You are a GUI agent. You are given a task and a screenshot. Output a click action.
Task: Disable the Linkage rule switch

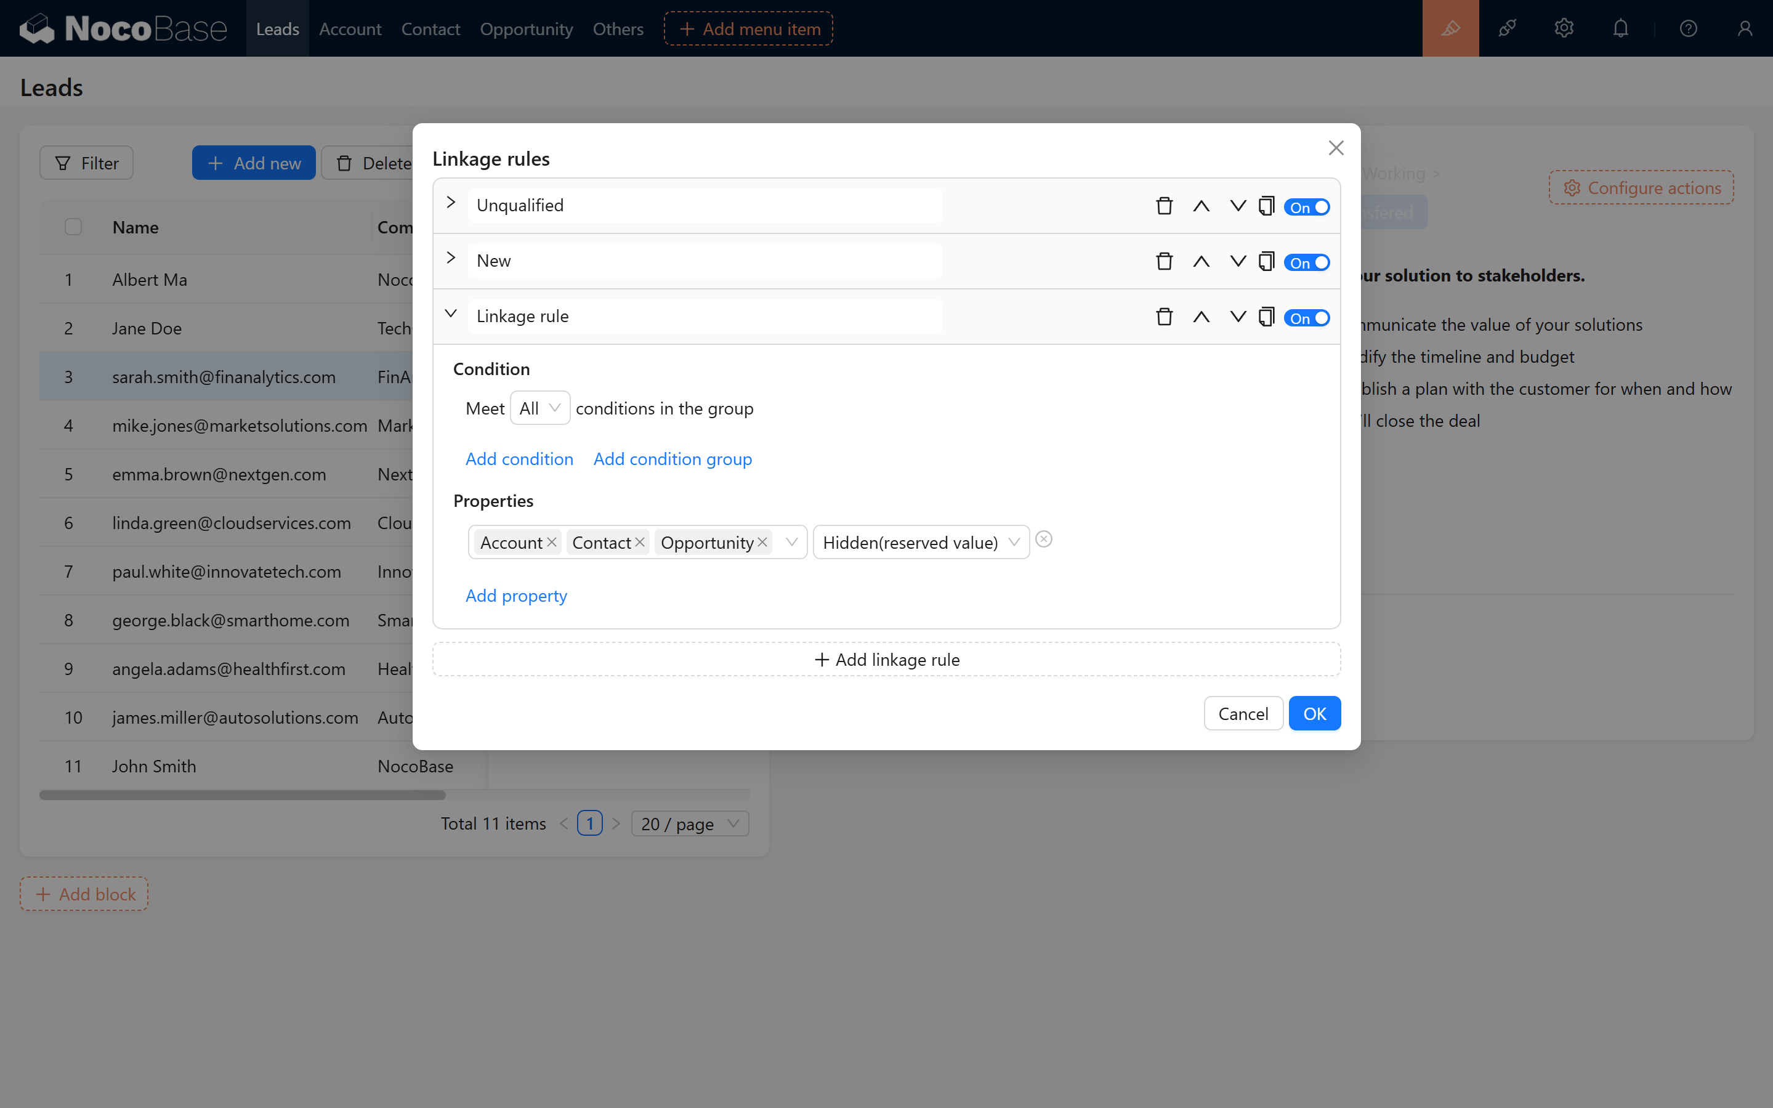1306,318
